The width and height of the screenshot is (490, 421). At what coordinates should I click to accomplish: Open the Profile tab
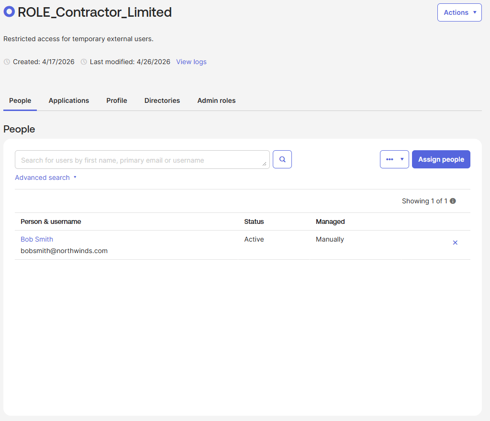point(117,100)
